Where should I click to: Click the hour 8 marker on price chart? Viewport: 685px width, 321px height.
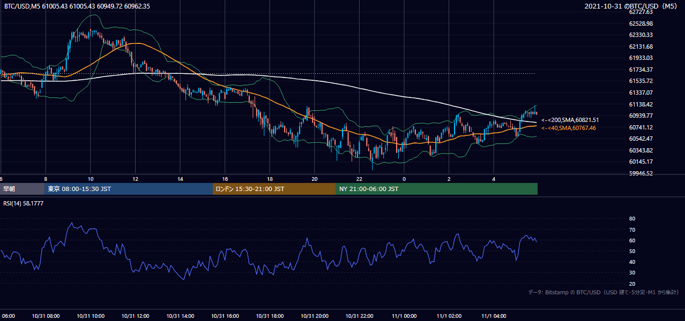click(46, 179)
